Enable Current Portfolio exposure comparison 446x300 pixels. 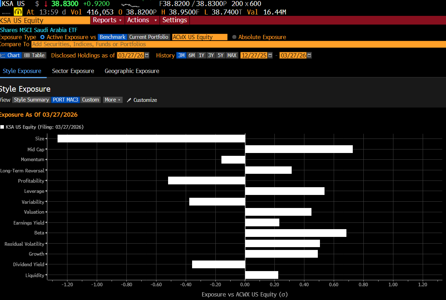(x=148, y=37)
